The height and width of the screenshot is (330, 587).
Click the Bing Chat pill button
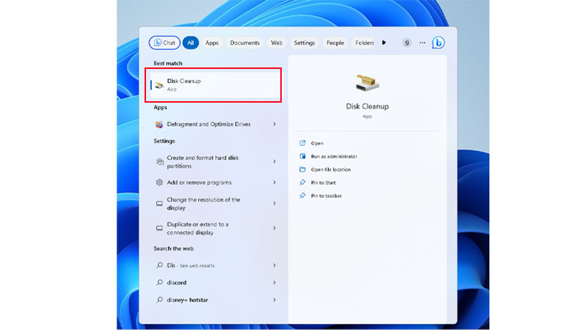coord(164,43)
